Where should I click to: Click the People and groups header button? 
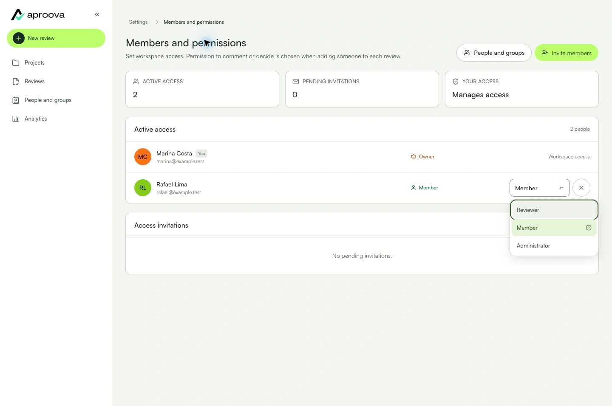click(x=494, y=53)
